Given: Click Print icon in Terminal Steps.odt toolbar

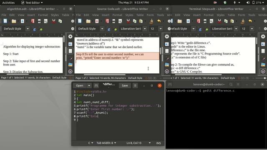Looking at the screenshot, I should click(205, 21).
